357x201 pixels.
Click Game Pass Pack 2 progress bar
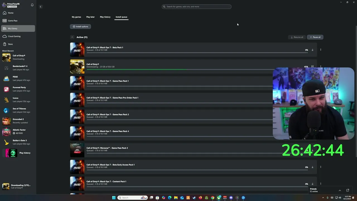(180, 120)
